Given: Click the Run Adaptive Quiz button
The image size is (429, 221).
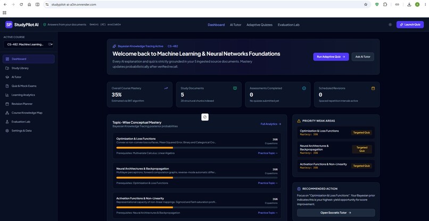Looking at the screenshot, I should [331, 57].
